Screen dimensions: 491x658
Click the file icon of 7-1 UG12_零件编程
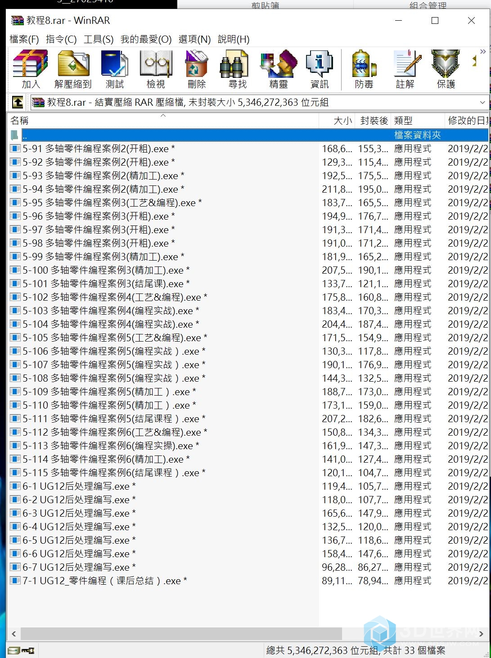[15, 581]
